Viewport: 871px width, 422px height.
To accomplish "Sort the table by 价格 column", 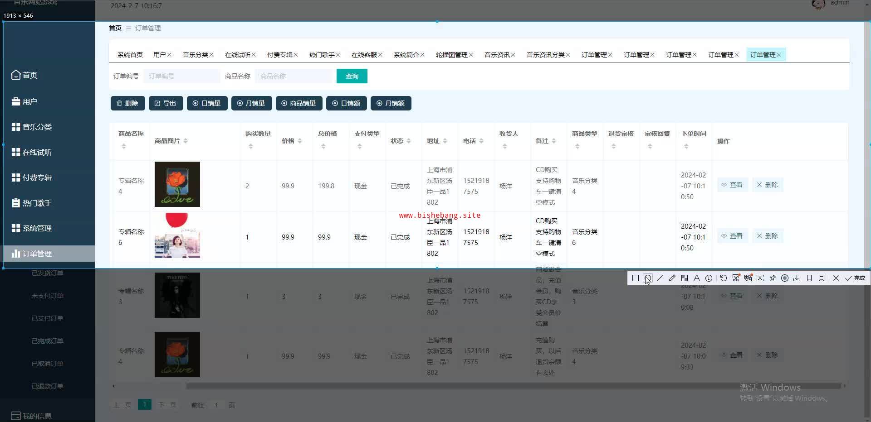I will tap(299, 141).
